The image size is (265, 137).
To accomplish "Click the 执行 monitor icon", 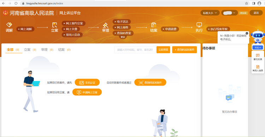I will 199,25.
